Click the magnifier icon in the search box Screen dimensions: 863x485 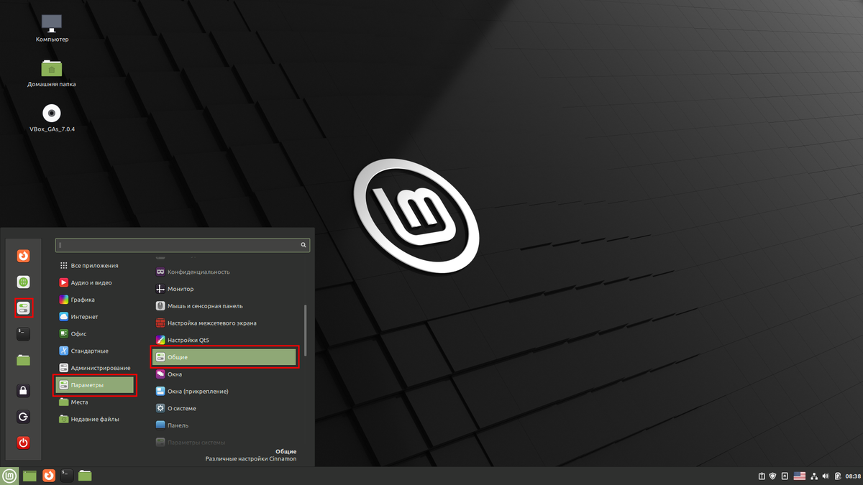[x=303, y=245]
